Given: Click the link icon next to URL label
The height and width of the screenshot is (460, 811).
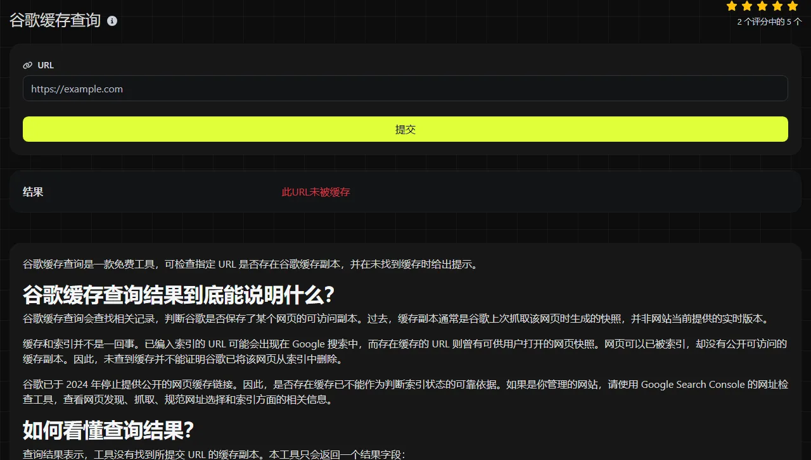Looking at the screenshot, I should (27, 65).
